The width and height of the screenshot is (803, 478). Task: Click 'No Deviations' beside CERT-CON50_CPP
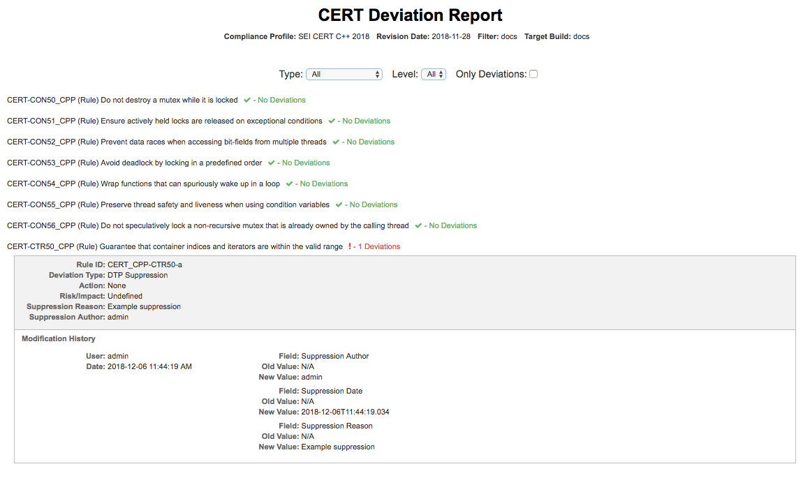(x=281, y=100)
